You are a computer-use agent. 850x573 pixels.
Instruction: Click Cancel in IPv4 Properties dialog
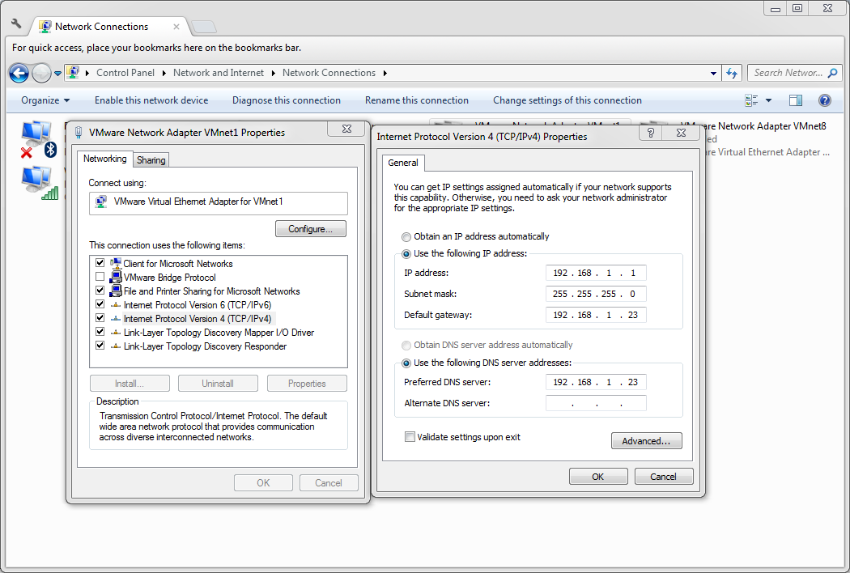coord(664,477)
